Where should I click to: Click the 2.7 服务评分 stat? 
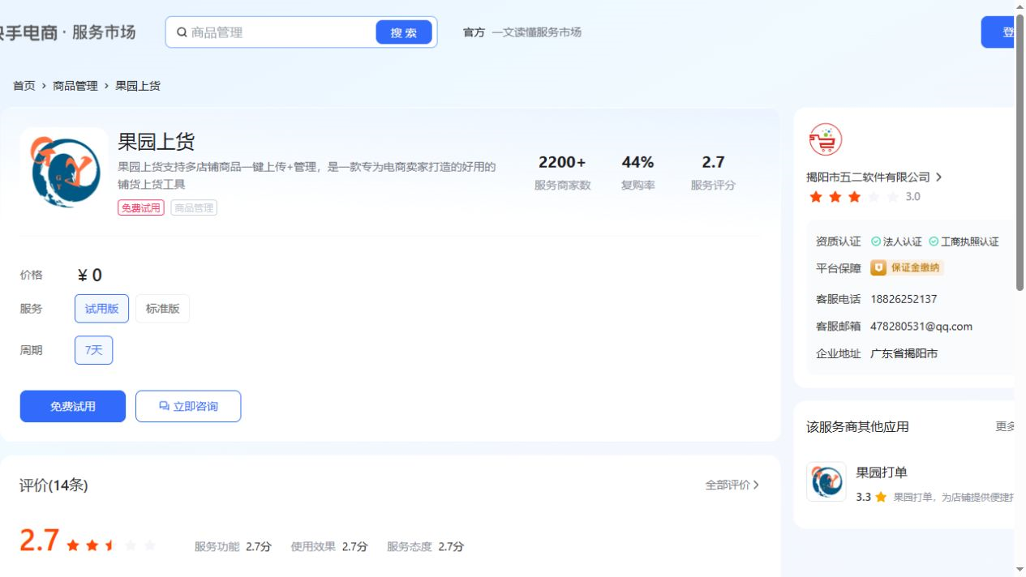713,173
